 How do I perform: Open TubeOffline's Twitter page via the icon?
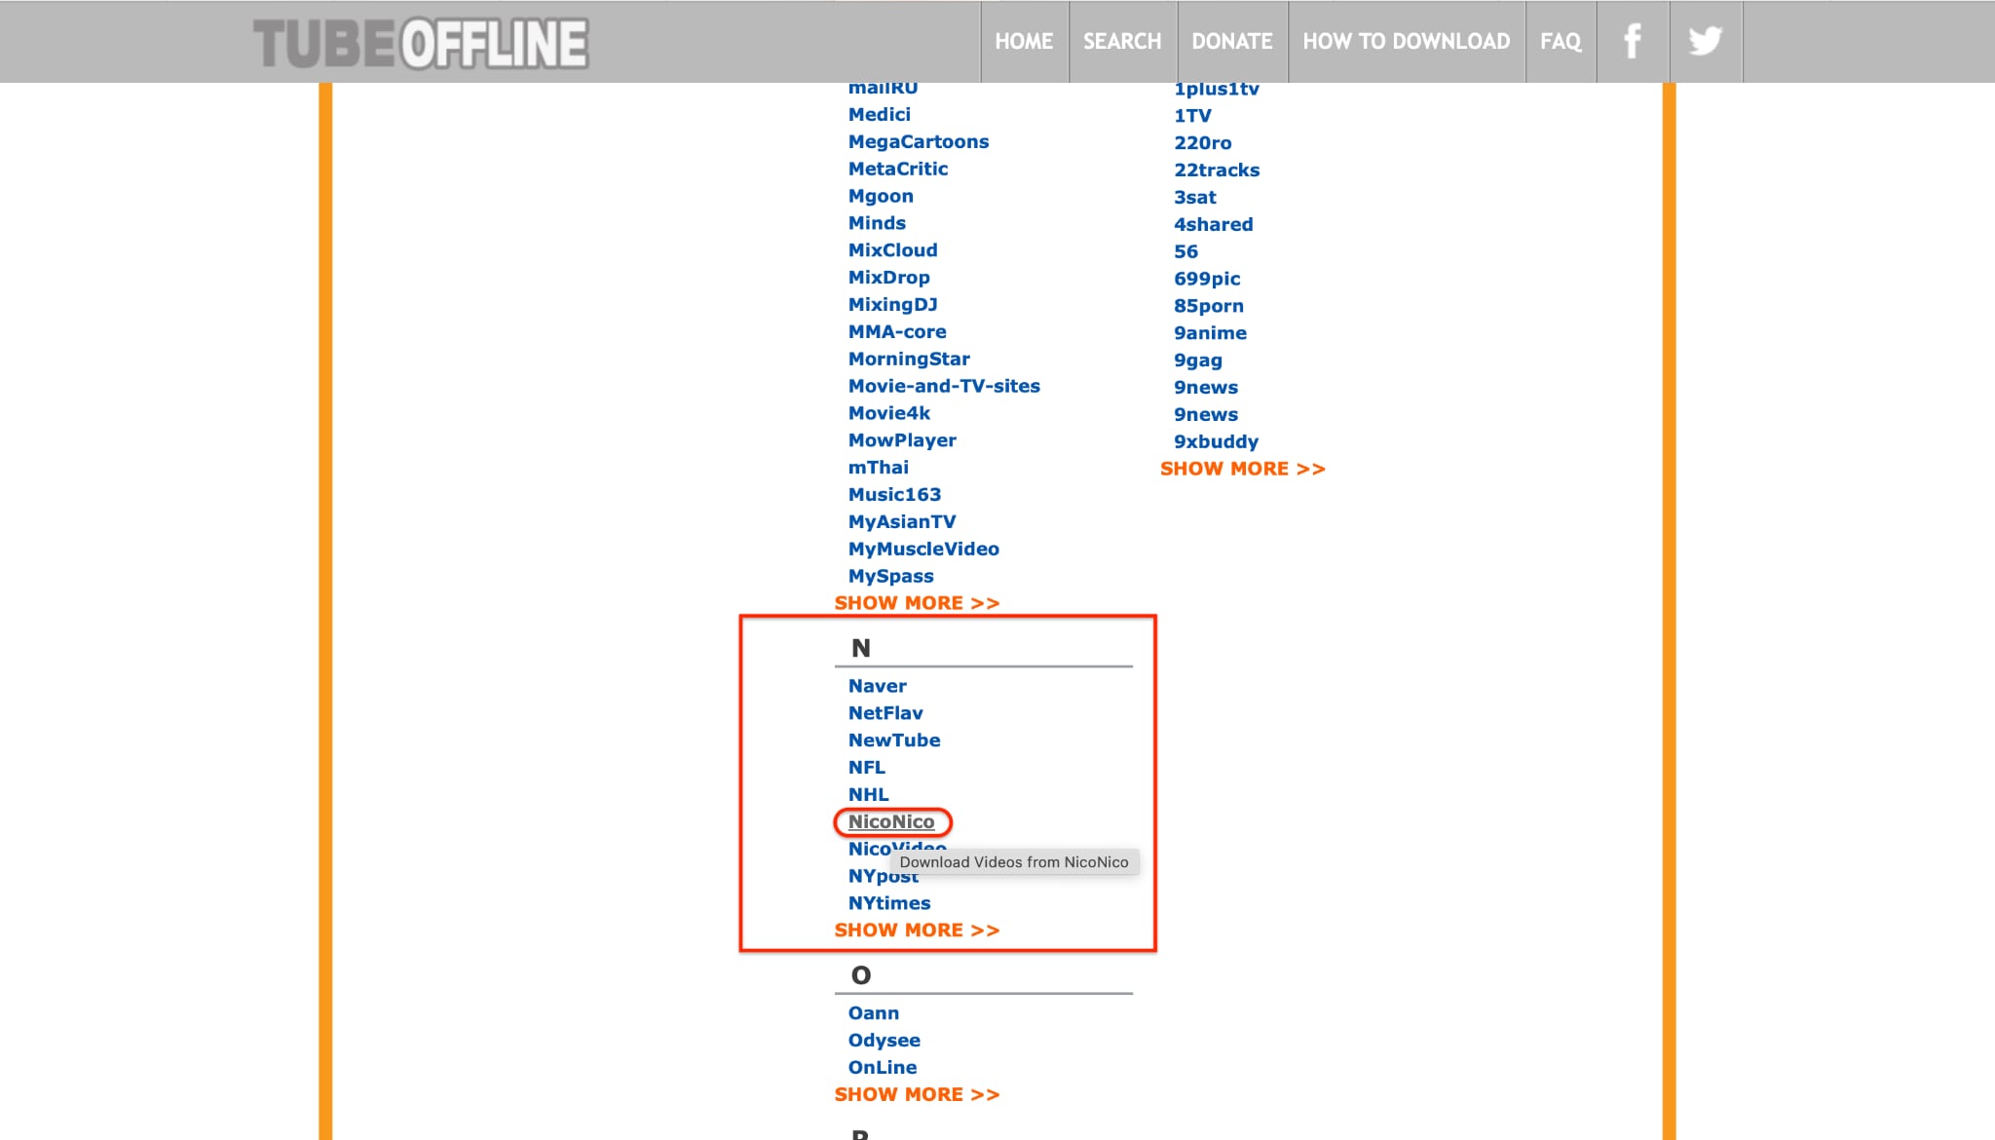[1705, 41]
